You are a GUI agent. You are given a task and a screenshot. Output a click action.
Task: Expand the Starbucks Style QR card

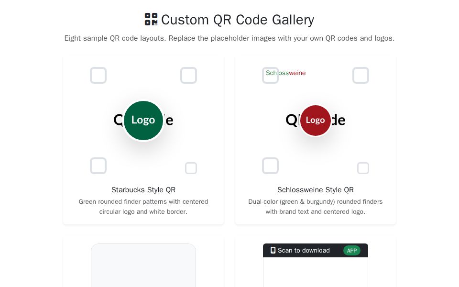(x=143, y=140)
